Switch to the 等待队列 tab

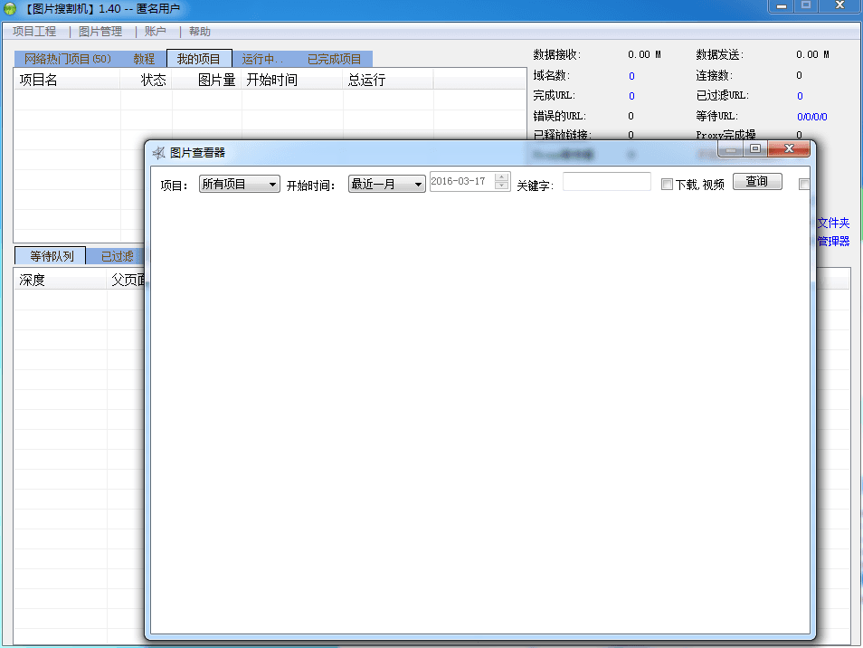[x=51, y=256]
